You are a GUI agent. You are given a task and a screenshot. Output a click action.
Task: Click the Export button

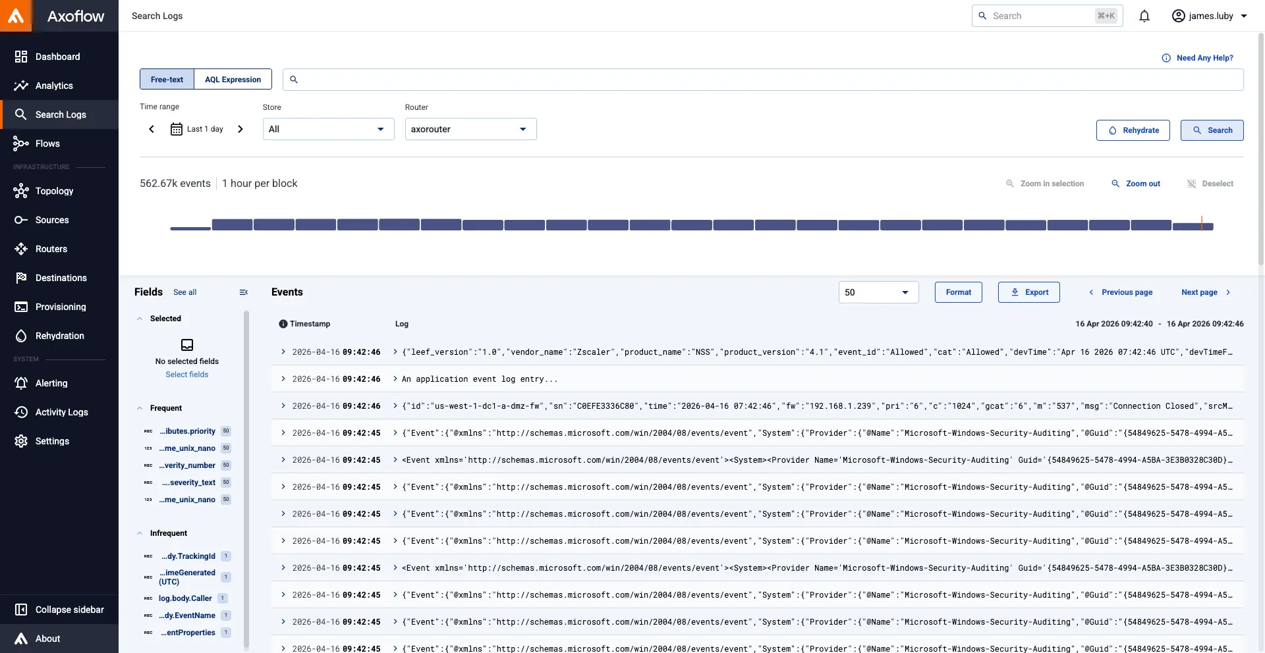[x=1028, y=292]
